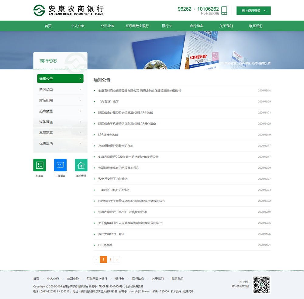Expand the 新闻动态 sidebar chevron
Screen dimensions: 304x299
click(80, 89)
